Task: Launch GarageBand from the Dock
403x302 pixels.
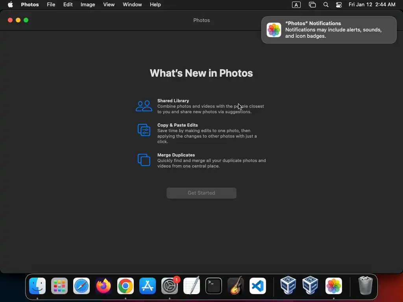Action: point(236,285)
